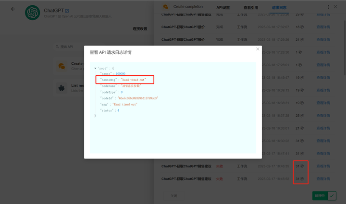Close the 查看 API 请求日志详情 dialog
This screenshot has height=204, width=346.
(258, 49)
